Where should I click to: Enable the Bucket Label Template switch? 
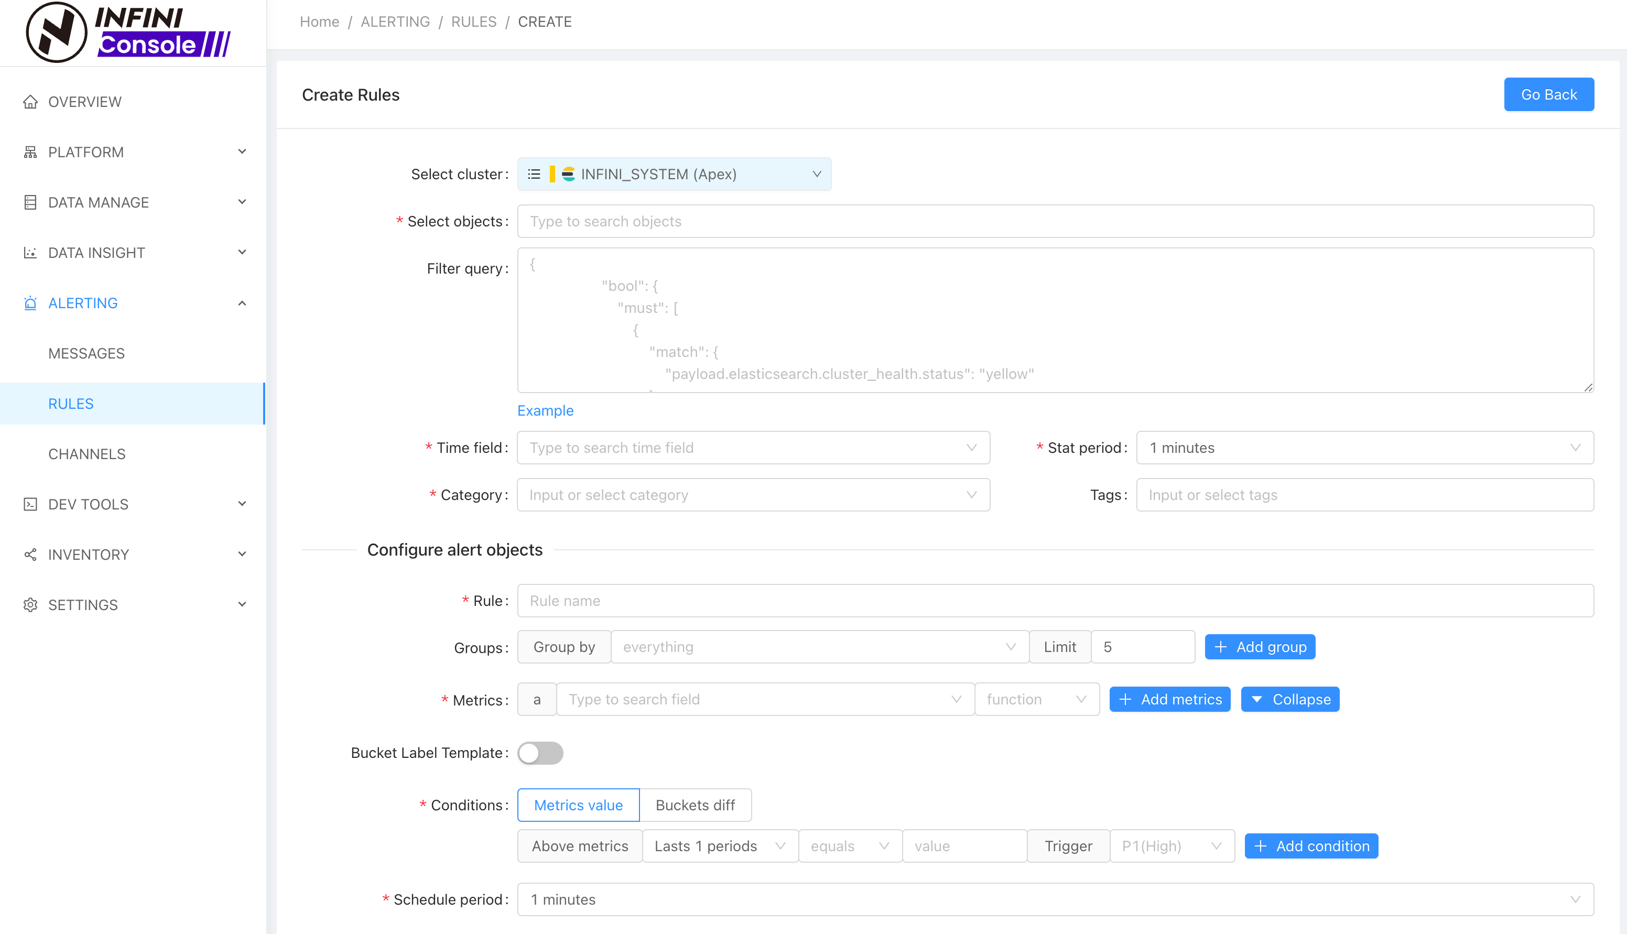coord(540,753)
